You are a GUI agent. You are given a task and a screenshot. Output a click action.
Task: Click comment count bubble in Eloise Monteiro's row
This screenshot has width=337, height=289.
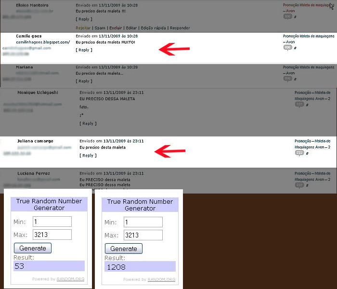coord(288,16)
